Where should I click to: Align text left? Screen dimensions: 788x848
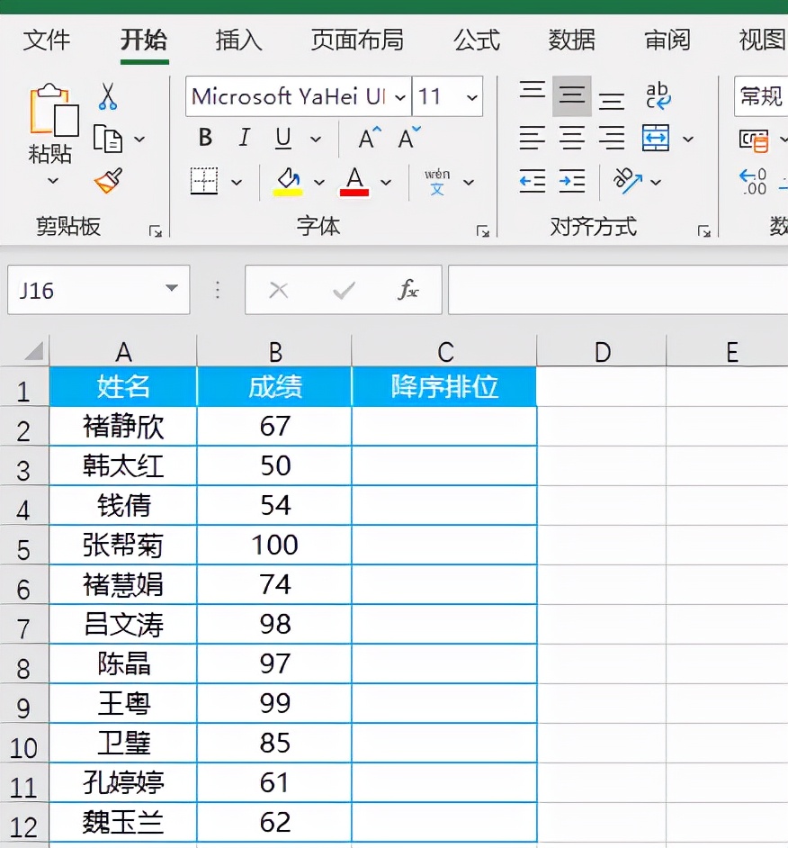pyautogui.click(x=533, y=138)
